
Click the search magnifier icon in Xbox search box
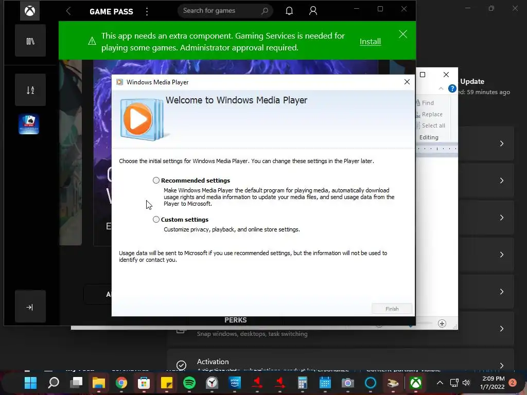[x=265, y=11]
